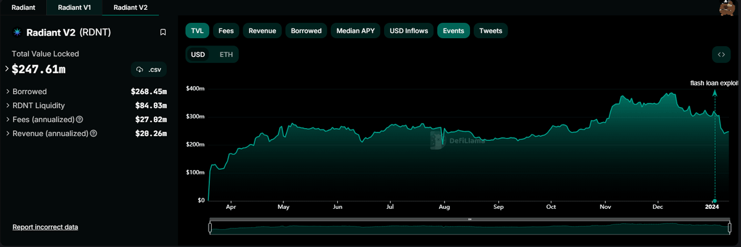Toggle the Borrowed chart series

point(306,30)
